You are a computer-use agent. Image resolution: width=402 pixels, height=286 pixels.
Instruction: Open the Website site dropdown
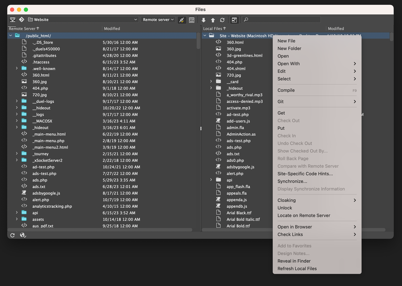click(80, 19)
